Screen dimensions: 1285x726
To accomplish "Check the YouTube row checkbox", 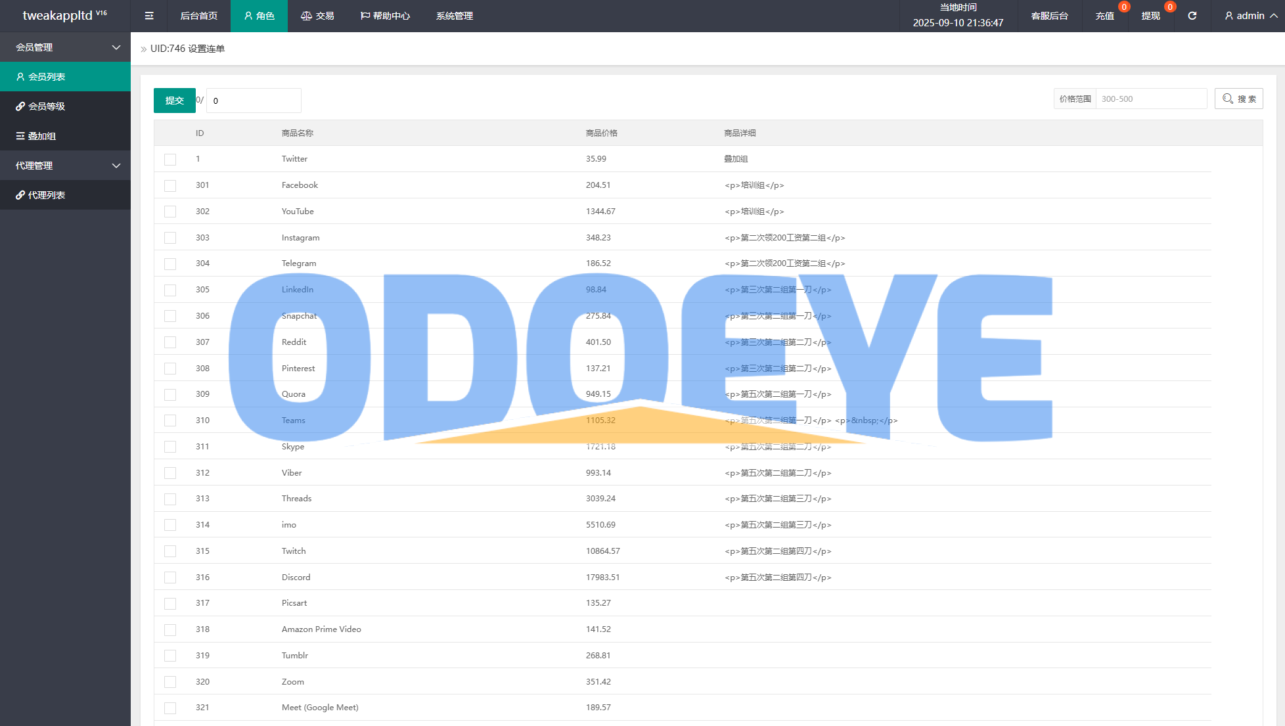I will point(170,212).
